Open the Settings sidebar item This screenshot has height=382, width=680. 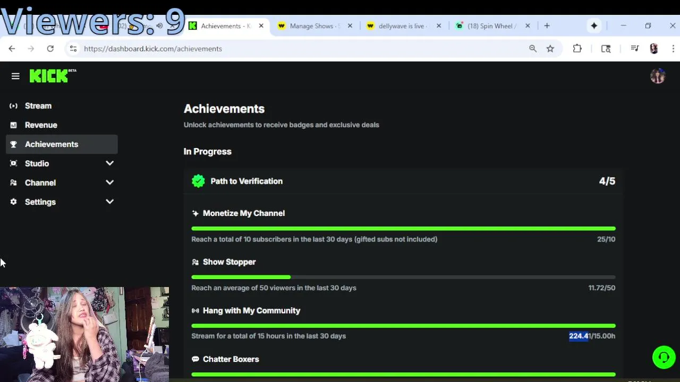pos(62,202)
